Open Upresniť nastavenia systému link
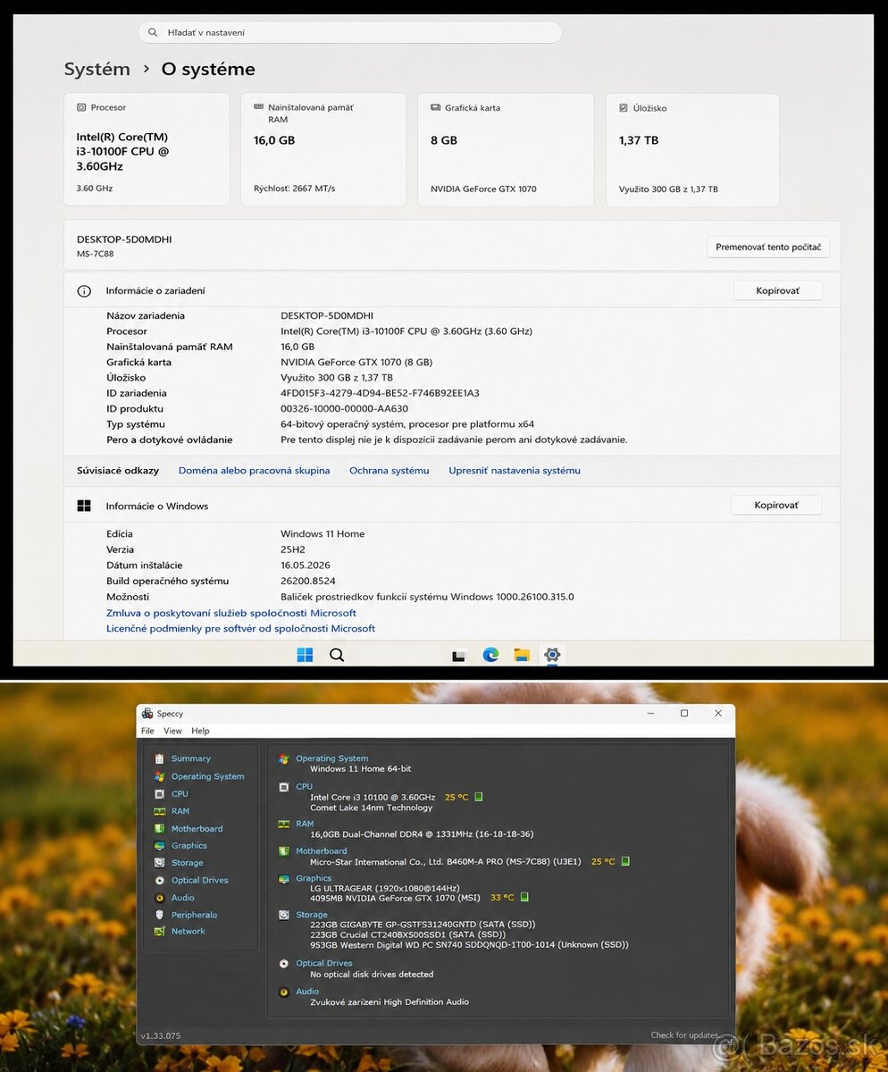The height and width of the screenshot is (1072, 888). (515, 470)
